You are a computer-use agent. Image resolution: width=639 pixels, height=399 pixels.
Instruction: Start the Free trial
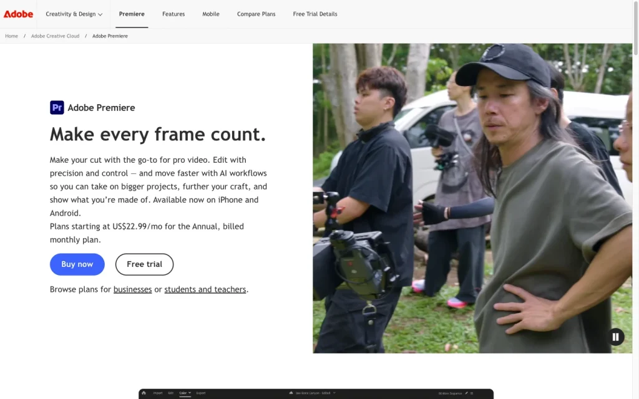tap(144, 264)
